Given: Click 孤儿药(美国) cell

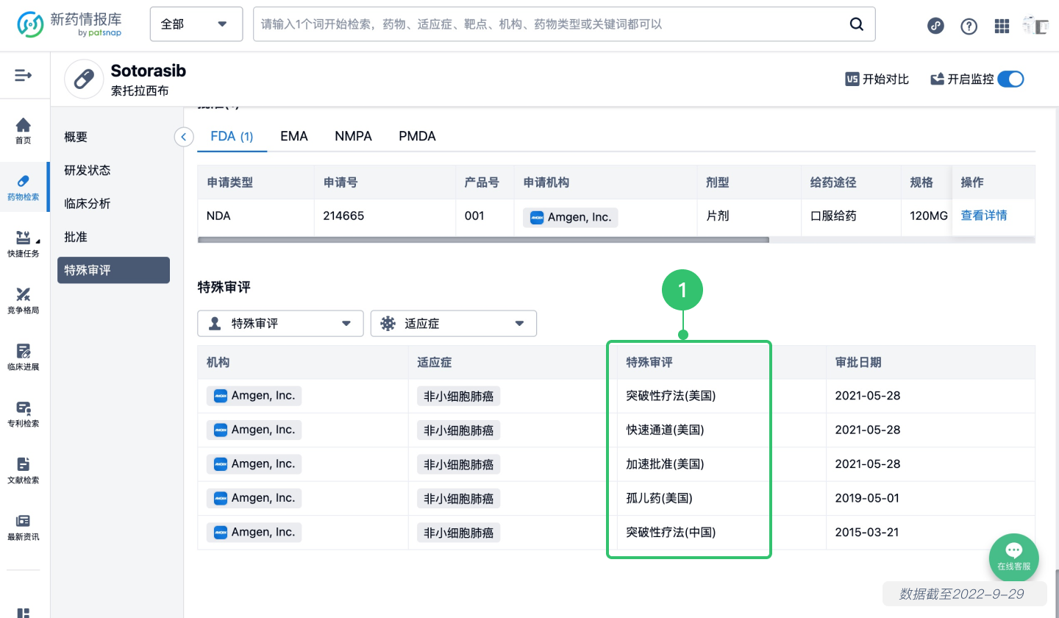Looking at the screenshot, I should [x=659, y=498].
